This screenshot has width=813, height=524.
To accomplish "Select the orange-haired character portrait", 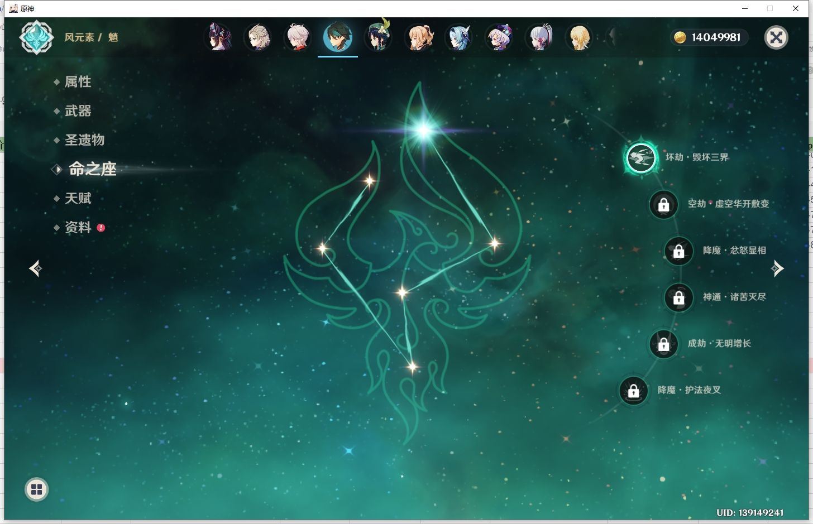I will click(419, 37).
